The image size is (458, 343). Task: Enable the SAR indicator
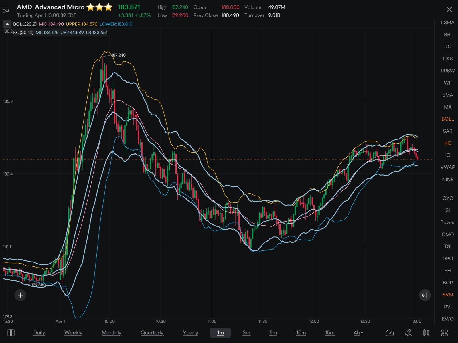pyautogui.click(x=448, y=131)
